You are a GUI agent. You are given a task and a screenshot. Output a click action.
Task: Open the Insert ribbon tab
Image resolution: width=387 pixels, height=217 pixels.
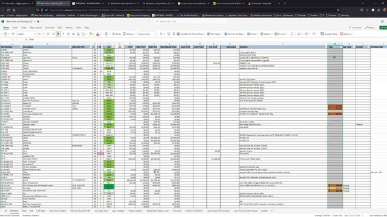(x=15, y=28)
